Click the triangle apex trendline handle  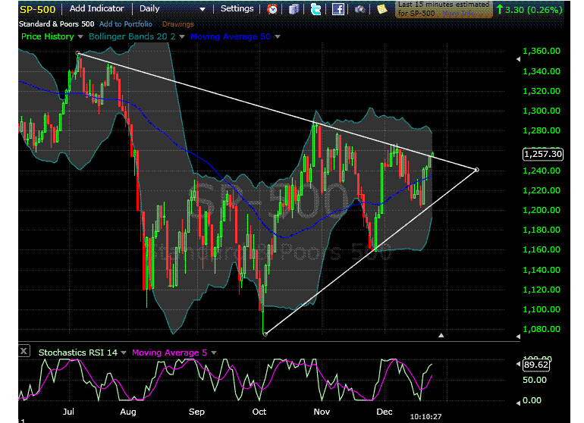[x=477, y=170]
